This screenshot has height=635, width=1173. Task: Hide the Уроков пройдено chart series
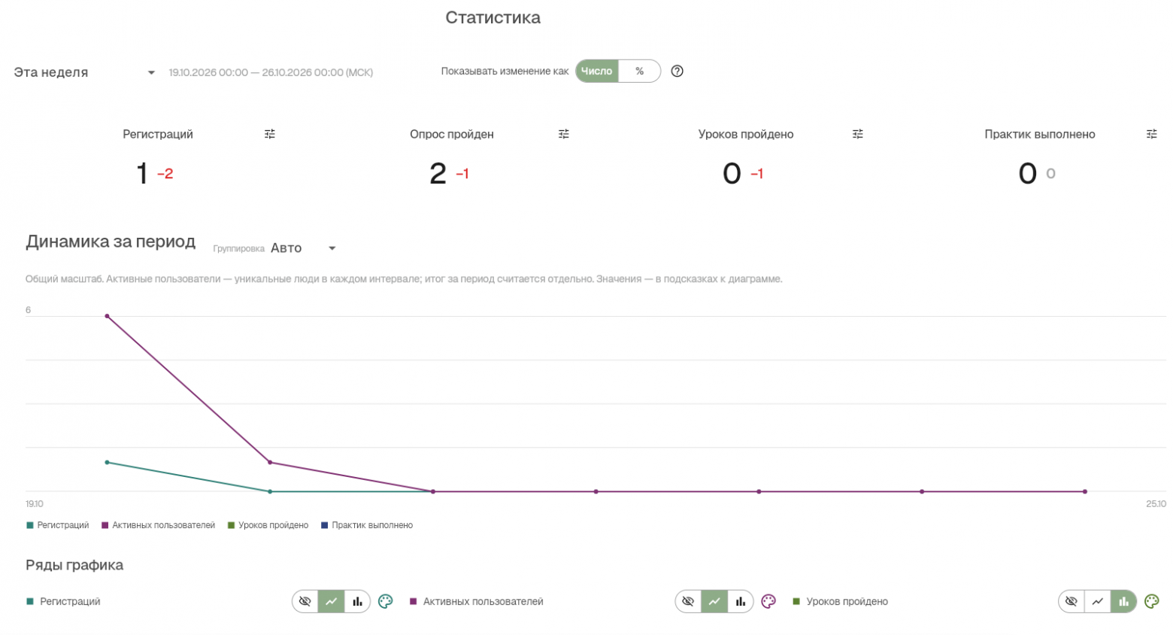(1071, 602)
